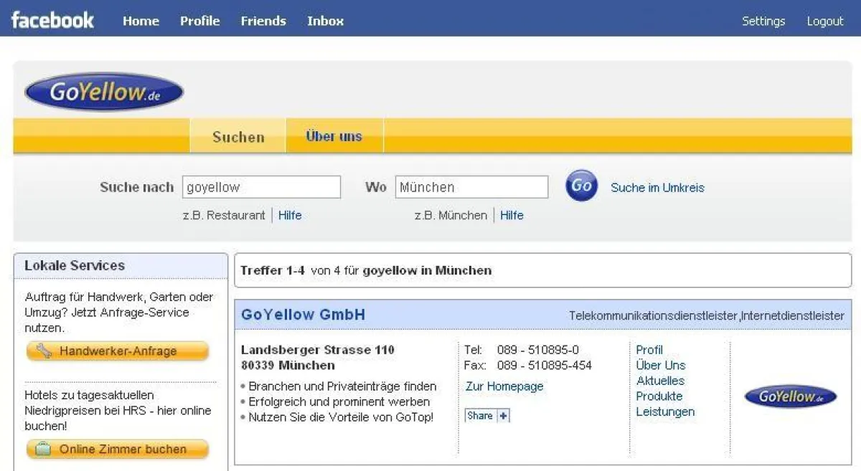Switch to the Über uns tab
861x471 pixels.
[334, 136]
